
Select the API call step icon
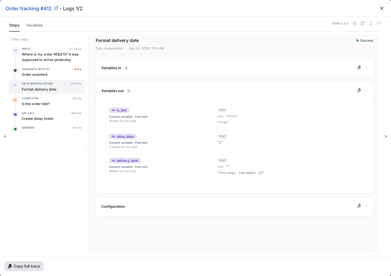pyautogui.click(x=15, y=114)
